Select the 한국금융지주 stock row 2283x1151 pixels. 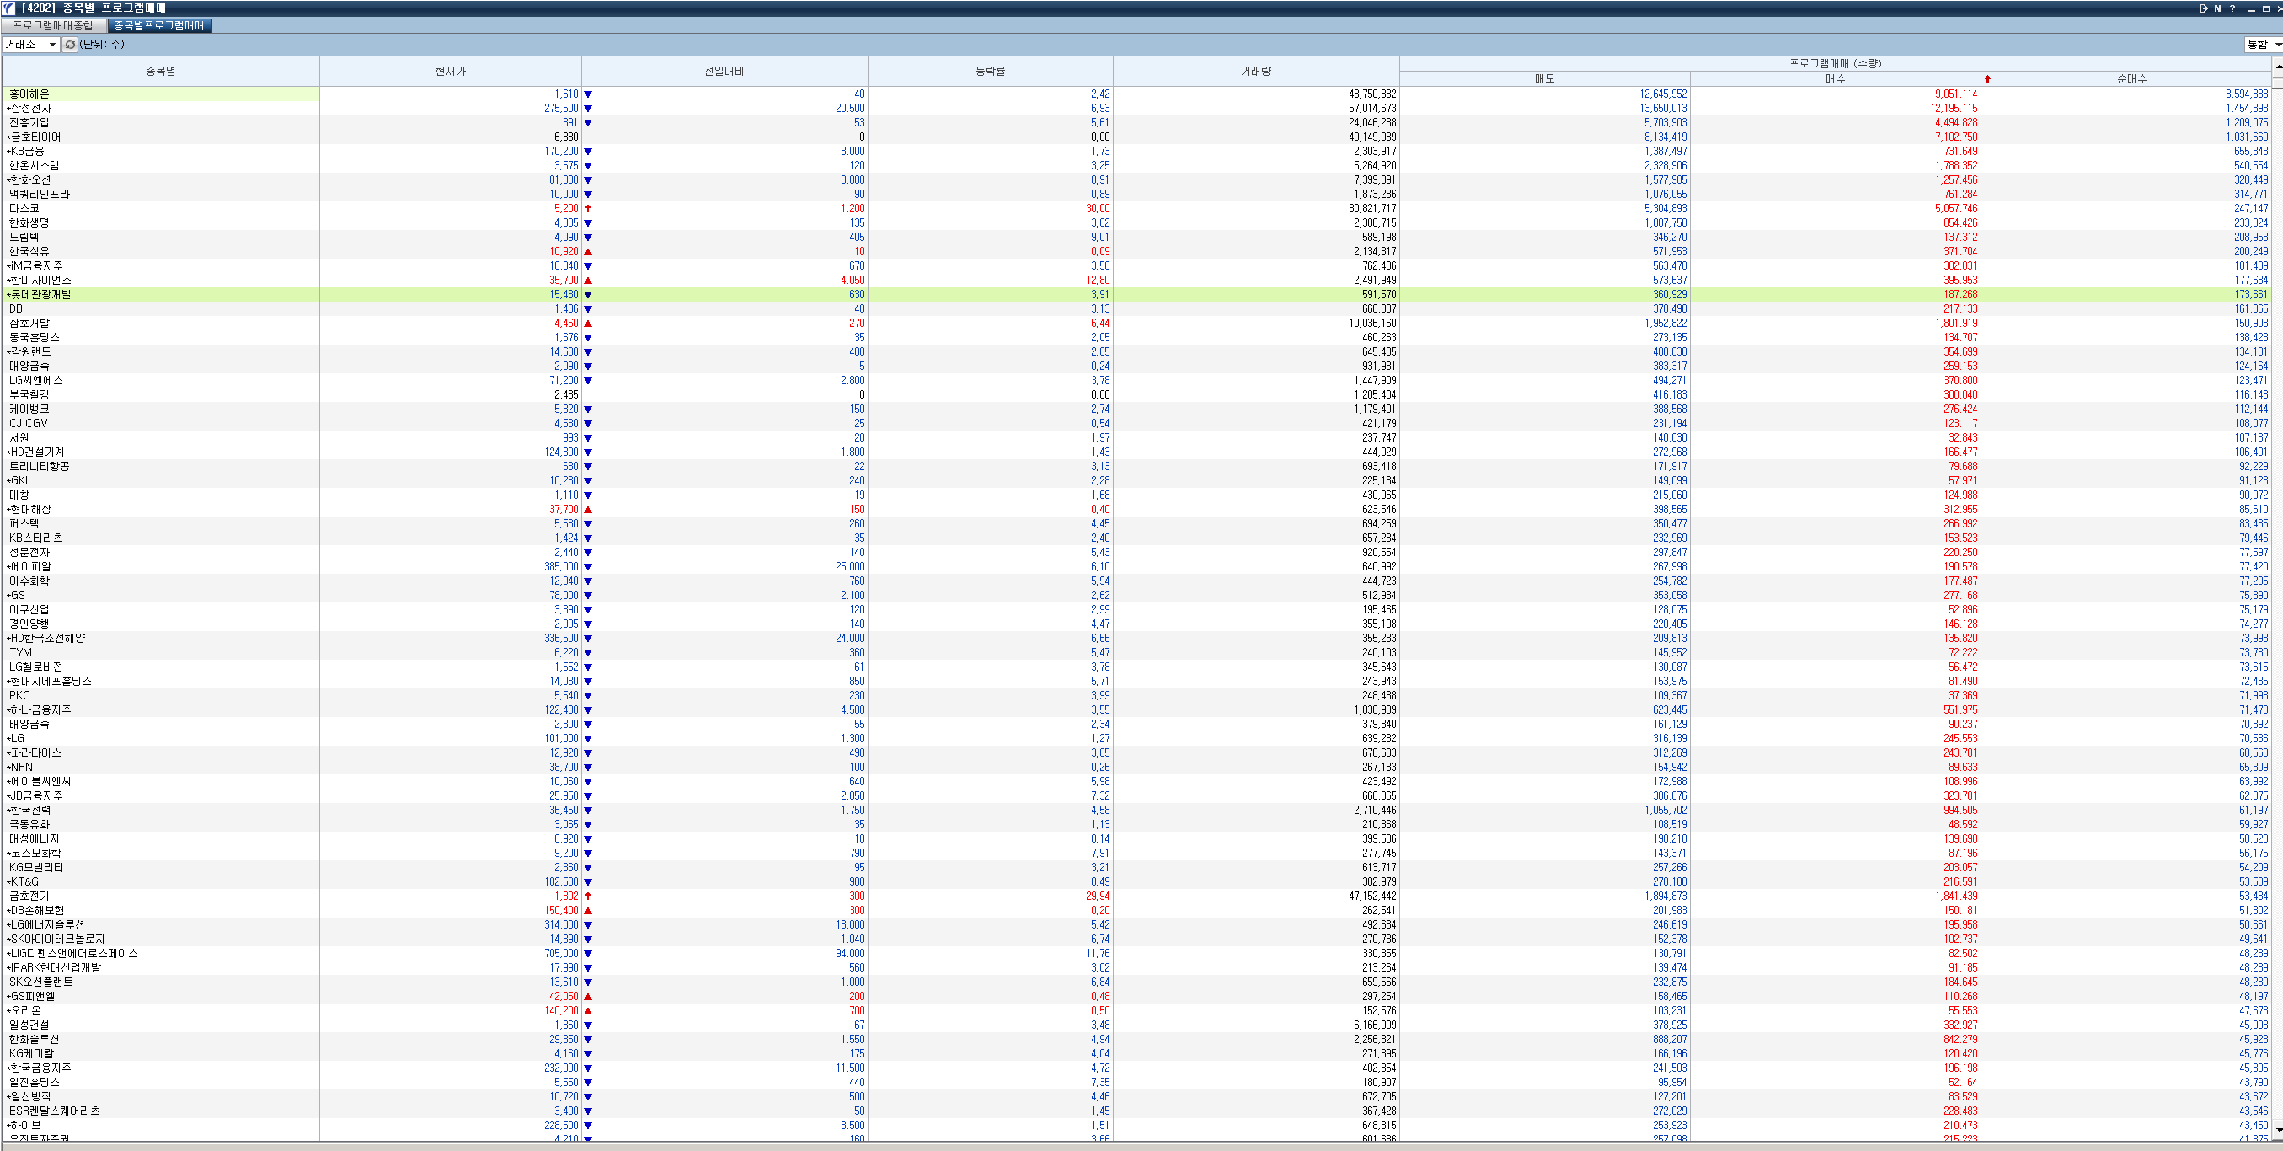coord(1136,1068)
